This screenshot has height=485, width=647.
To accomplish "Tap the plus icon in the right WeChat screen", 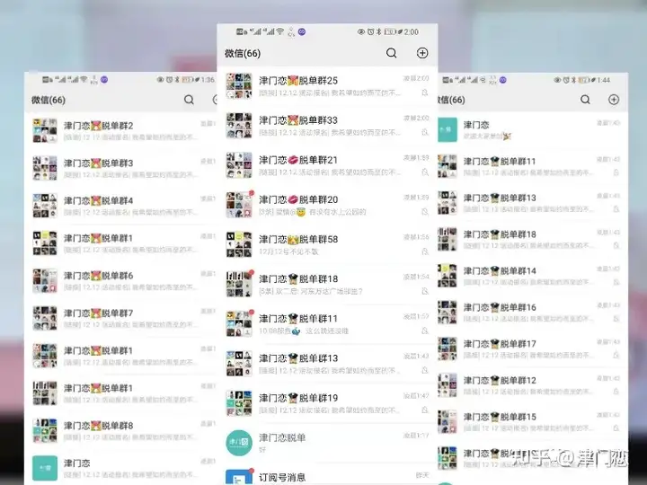I will coord(614,100).
